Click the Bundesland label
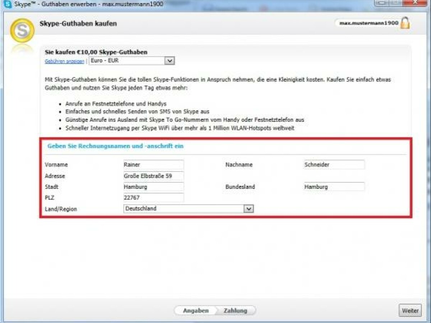The width and height of the screenshot is (431, 323). tap(240, 187)
